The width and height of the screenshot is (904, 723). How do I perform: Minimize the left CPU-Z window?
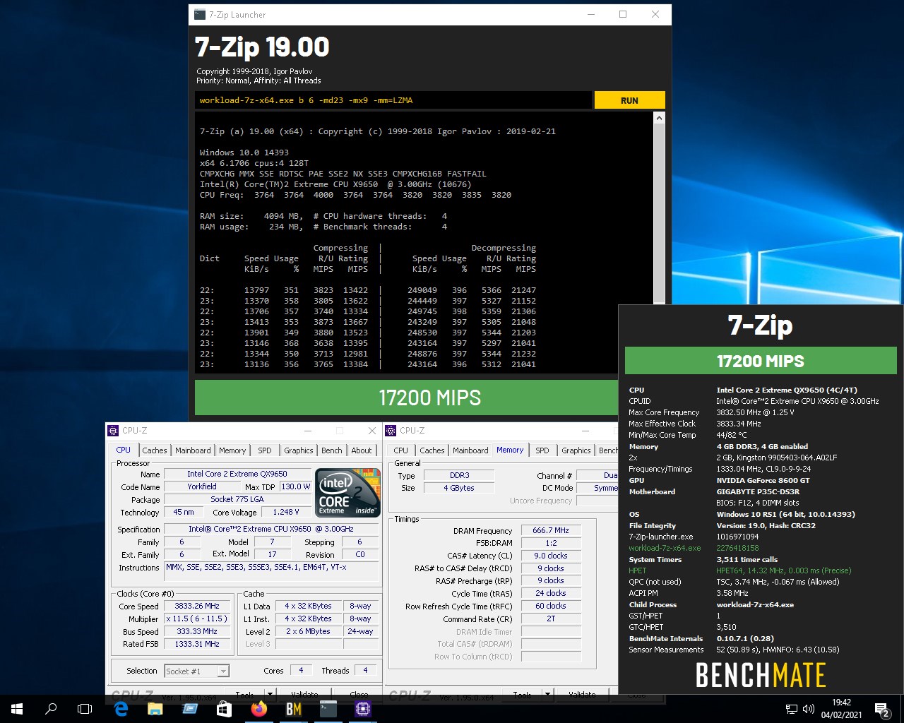coord(308,431)
